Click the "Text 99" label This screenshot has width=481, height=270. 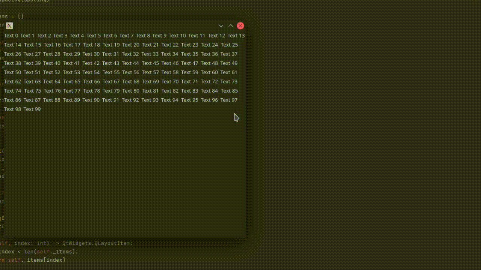pos(32,109)
